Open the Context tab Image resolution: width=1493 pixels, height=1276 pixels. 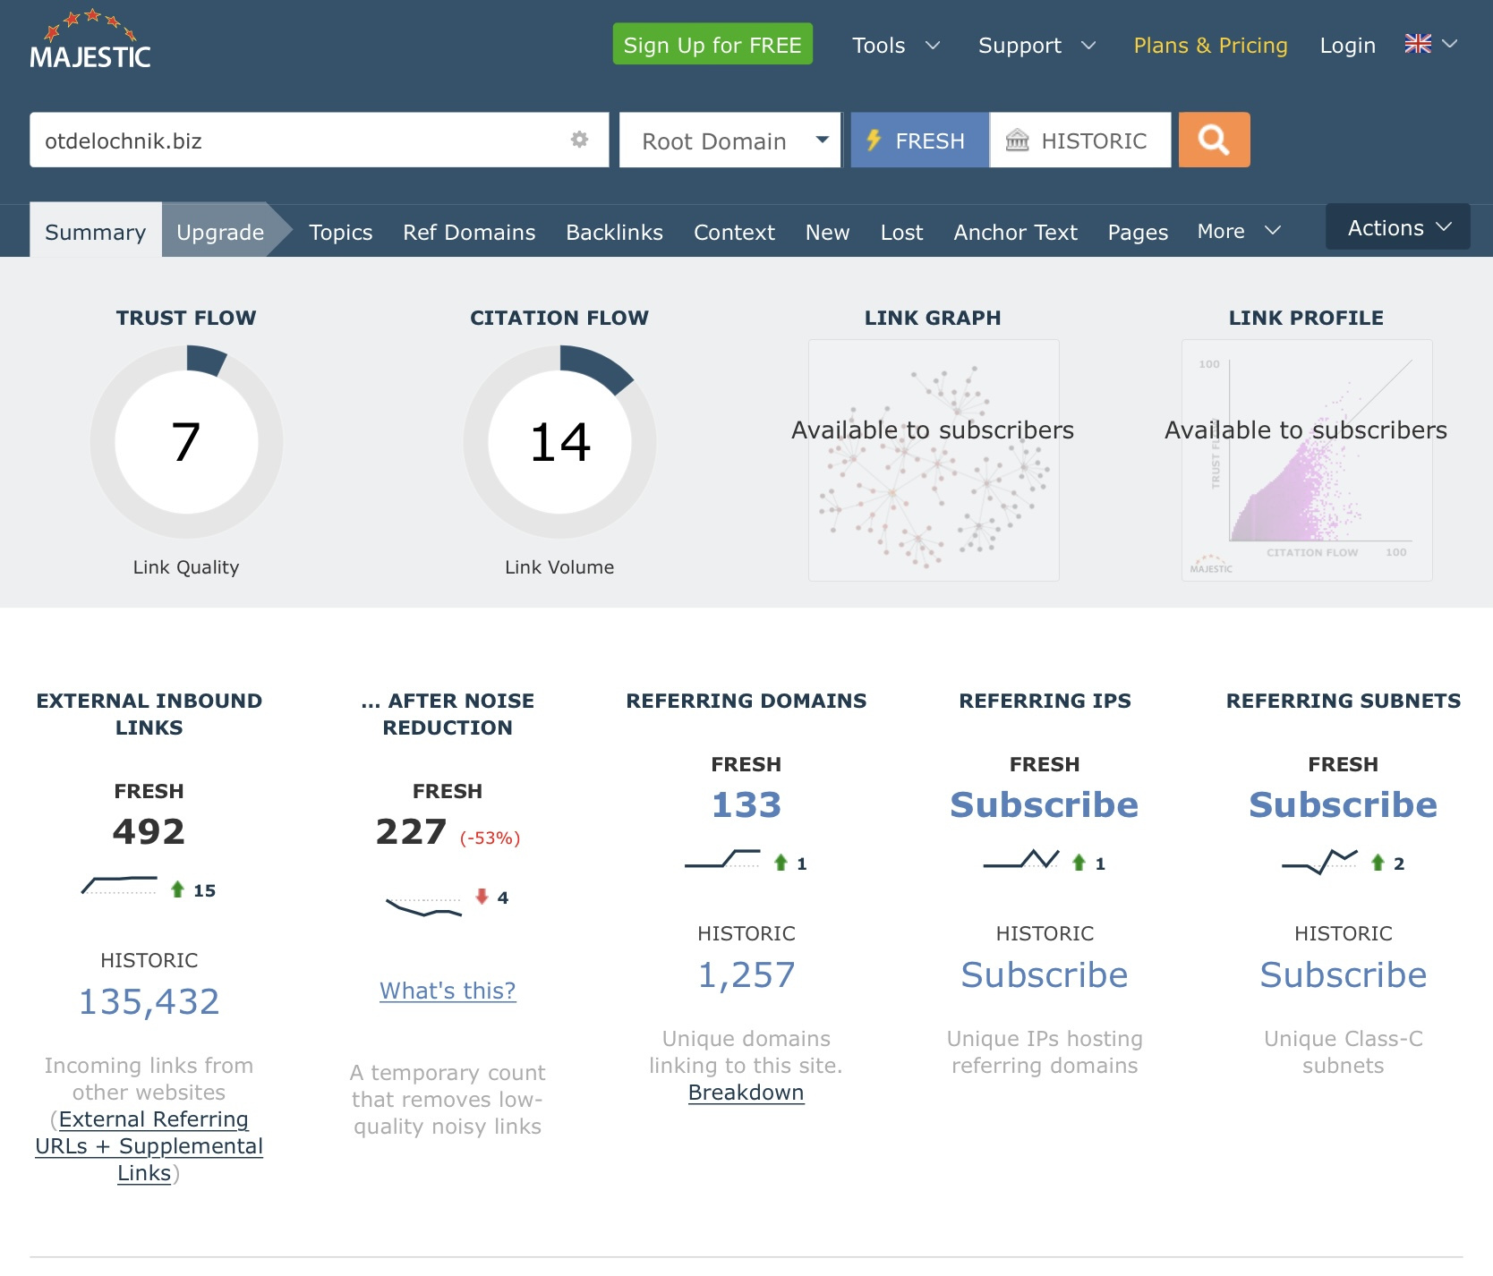(x=734, y=232)
